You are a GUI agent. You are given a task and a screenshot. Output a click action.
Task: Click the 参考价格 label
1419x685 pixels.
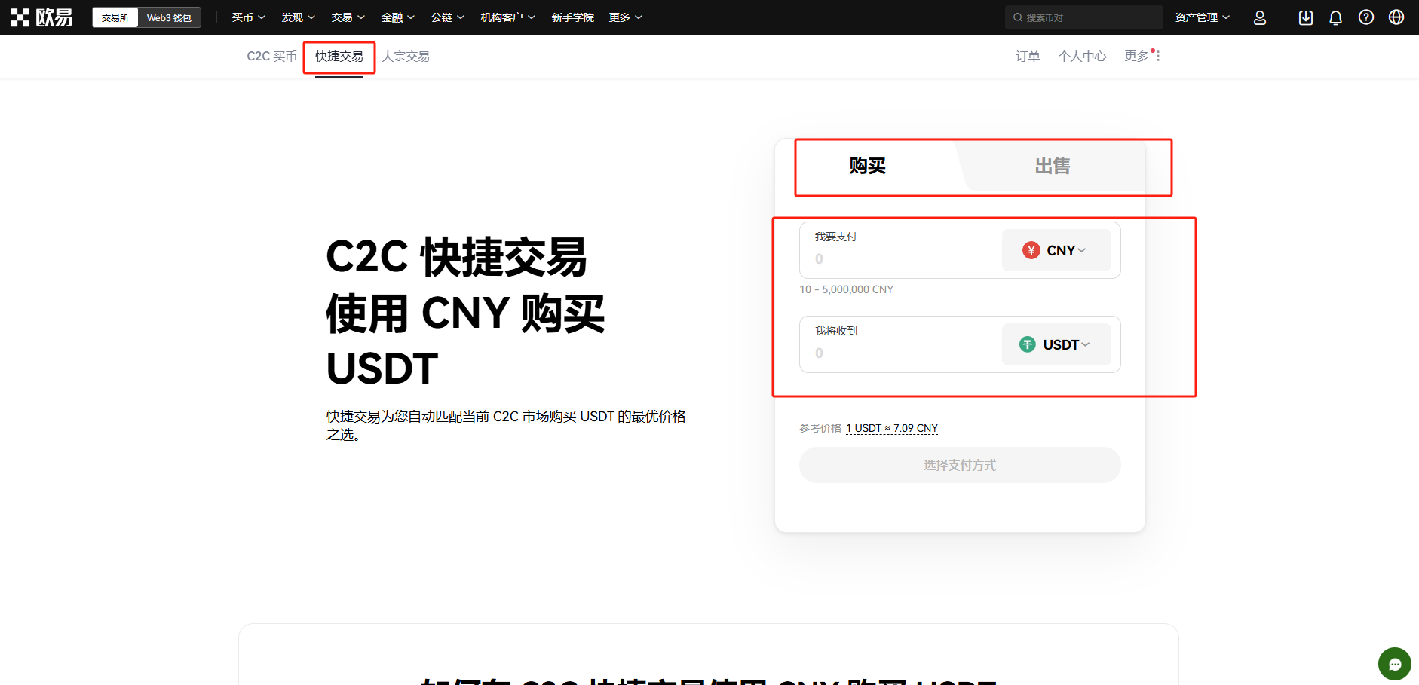pyautogui.click(x=820, y=428)
